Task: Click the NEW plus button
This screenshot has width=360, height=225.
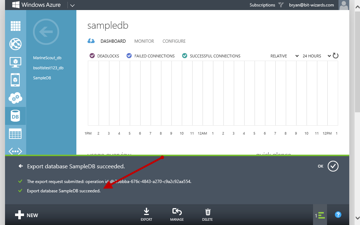Action: pyautogui.click(x=27, y=215)
